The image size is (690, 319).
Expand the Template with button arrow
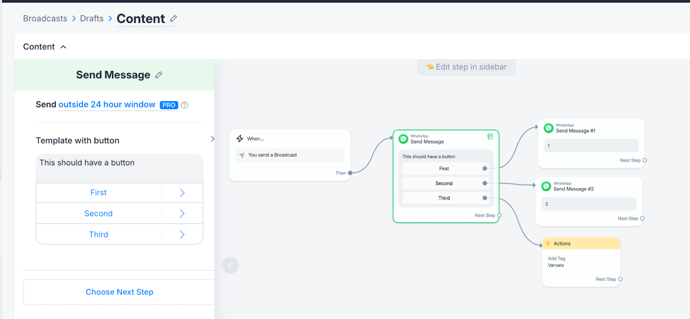pyautogui.click(x=212, y=139)
